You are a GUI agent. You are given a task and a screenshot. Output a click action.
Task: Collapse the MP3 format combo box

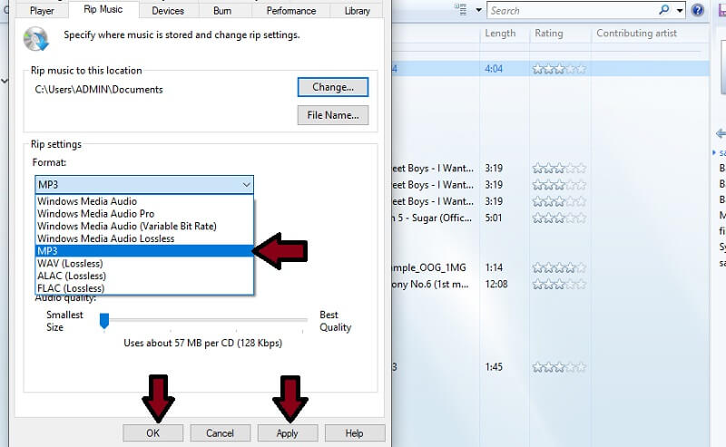[144, 185]
